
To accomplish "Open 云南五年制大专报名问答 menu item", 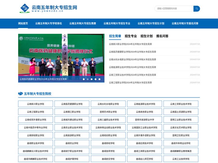I will (185, 24).
